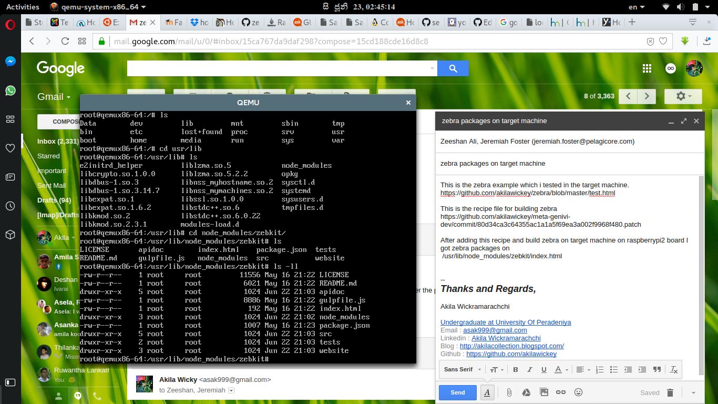Open the Google apps grid
The height and width of the screenshot is (404, 718).
(x=647, y=68)
